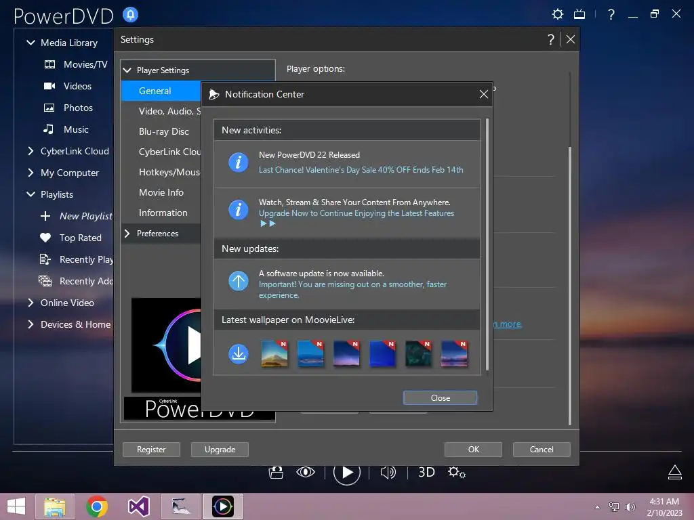
Task: Open the missing out on smoother experience link
Action: [x=352, y=290]
